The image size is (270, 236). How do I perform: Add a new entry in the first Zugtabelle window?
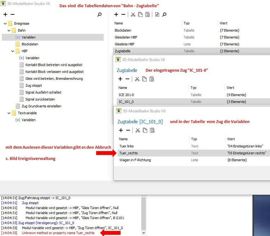[121, 79]
